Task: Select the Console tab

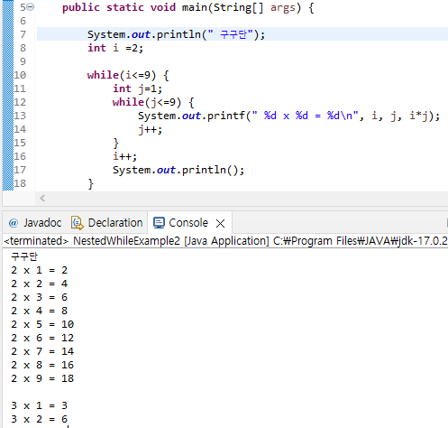Action: [188, 223]
